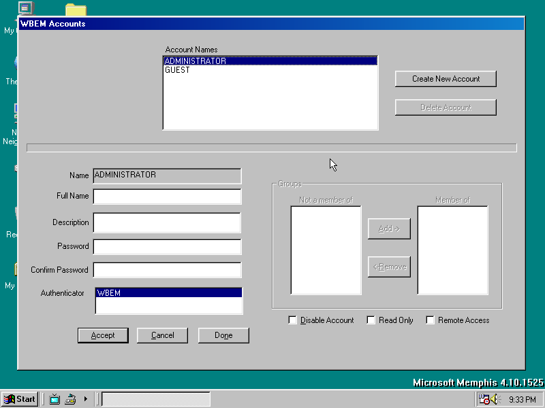Screen dimensions: 545x408
Task: Click the volume speaker tray icon
Action: 495,399
